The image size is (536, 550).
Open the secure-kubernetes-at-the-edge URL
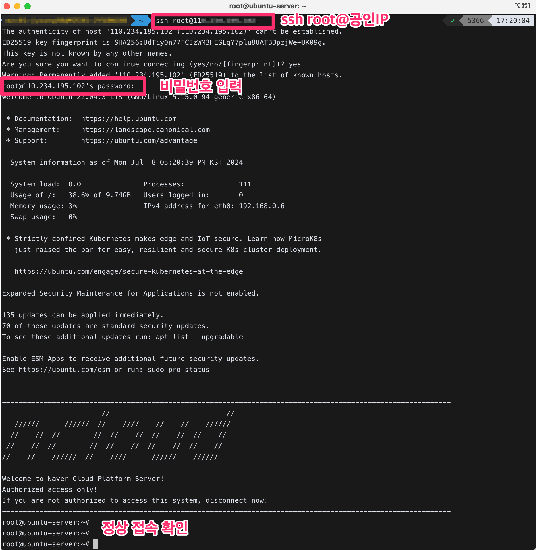129,272
